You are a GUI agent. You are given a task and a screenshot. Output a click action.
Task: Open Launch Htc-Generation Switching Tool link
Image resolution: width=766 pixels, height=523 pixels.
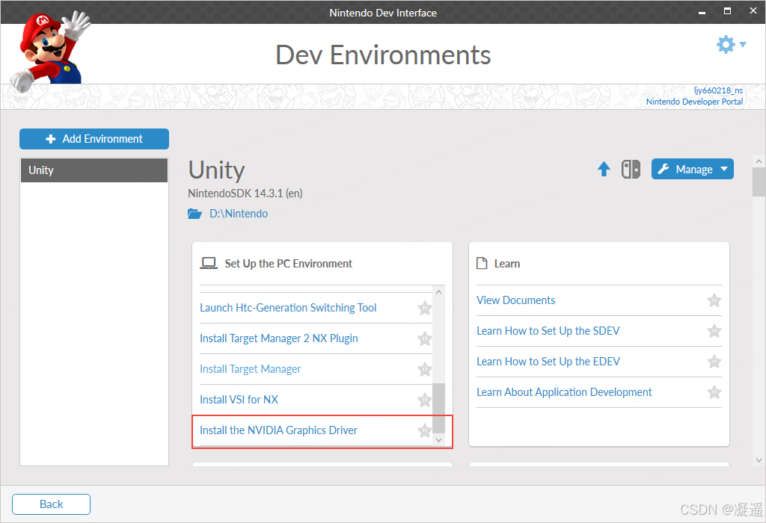point(288,308)
